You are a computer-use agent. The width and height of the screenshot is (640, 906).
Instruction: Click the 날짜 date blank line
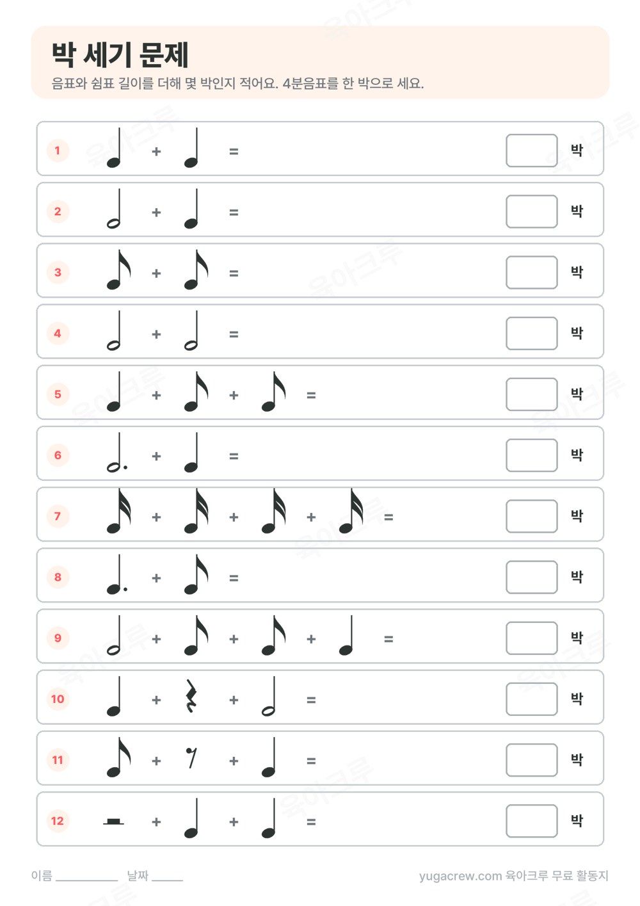coord(168,880)
